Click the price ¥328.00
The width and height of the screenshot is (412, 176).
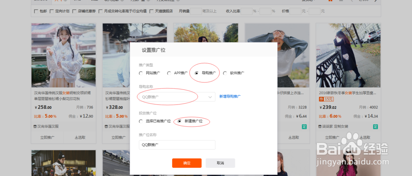coord(114,107)
